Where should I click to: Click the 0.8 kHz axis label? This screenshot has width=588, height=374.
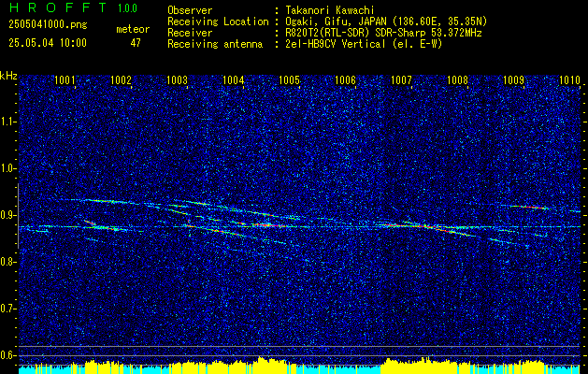click(x=8, y=262)
